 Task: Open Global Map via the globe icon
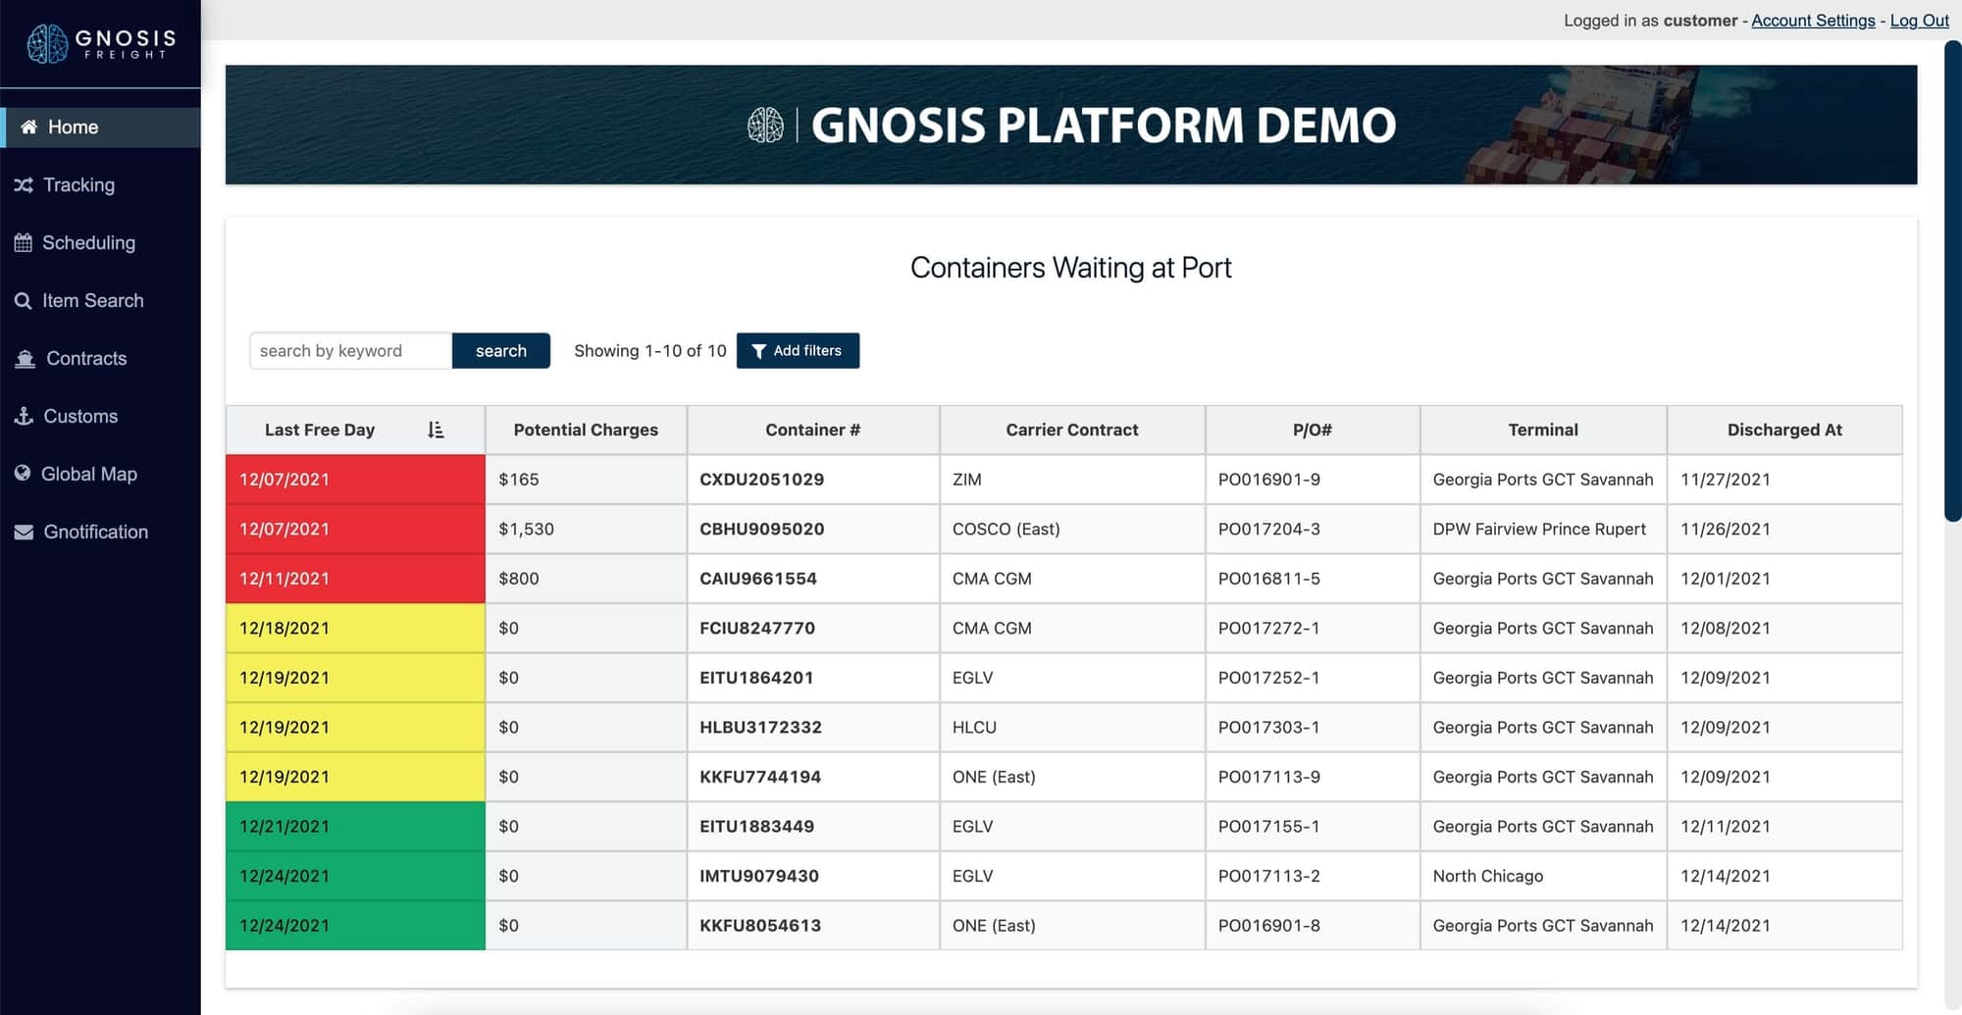click(x=24, y=474)
